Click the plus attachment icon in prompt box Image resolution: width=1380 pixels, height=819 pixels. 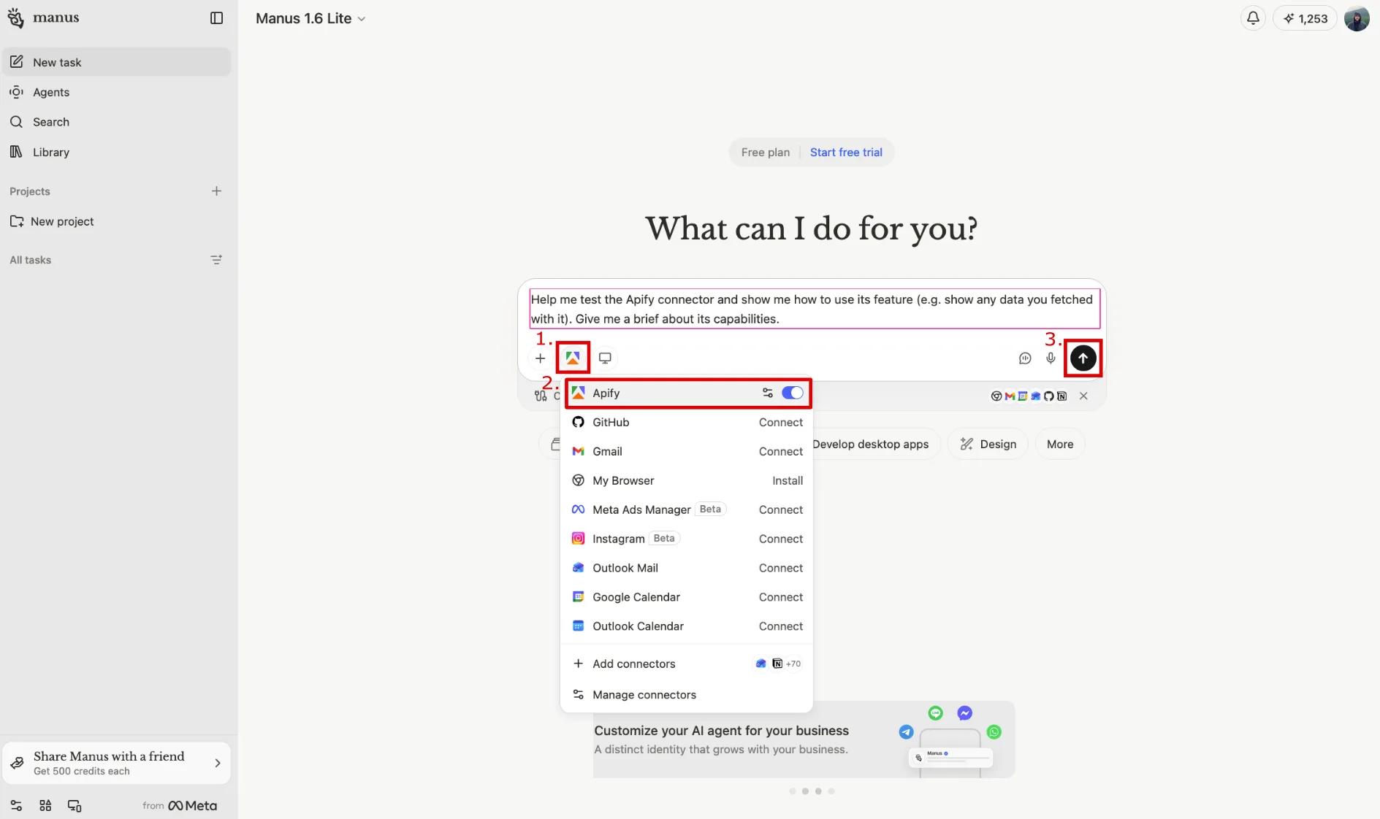540,358
